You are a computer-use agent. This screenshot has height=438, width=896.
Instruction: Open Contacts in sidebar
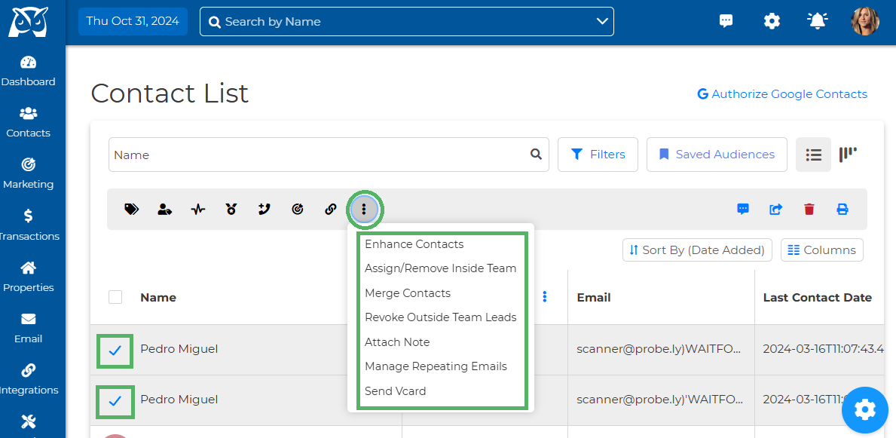click(x=28, y=123)
